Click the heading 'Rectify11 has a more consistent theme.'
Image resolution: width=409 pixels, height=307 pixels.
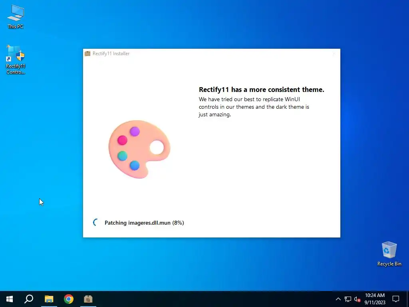pos(261,90)
